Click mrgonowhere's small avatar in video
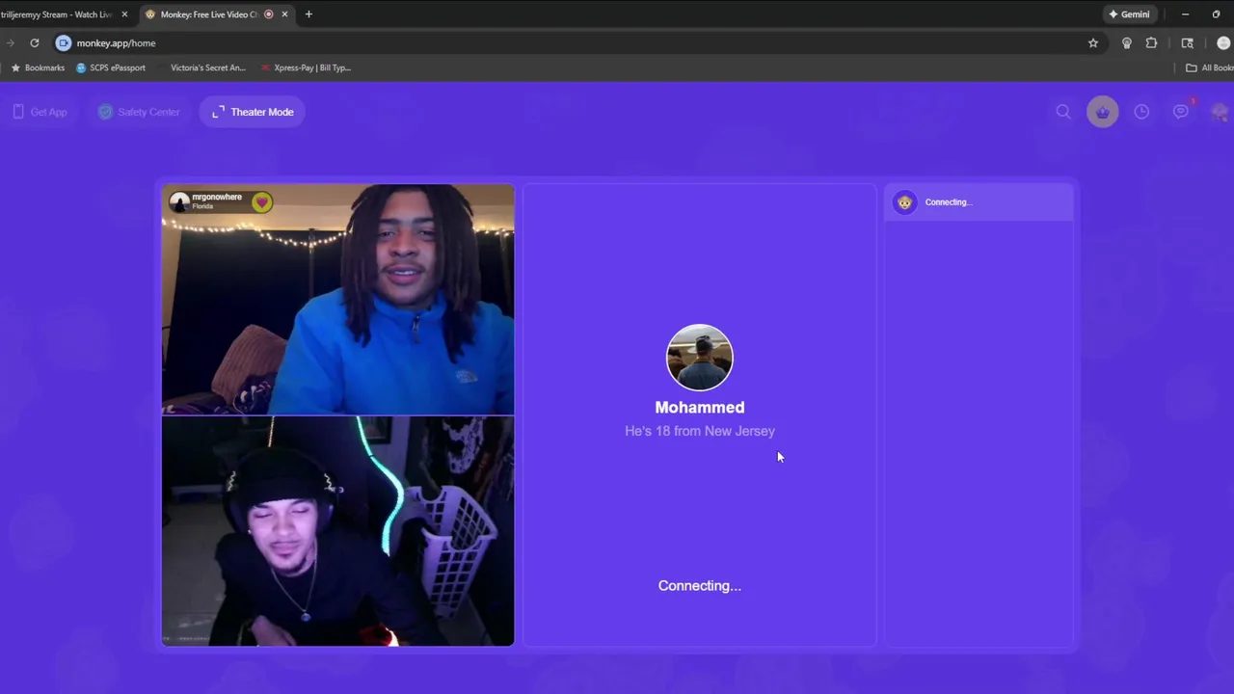 click(179, 201)
